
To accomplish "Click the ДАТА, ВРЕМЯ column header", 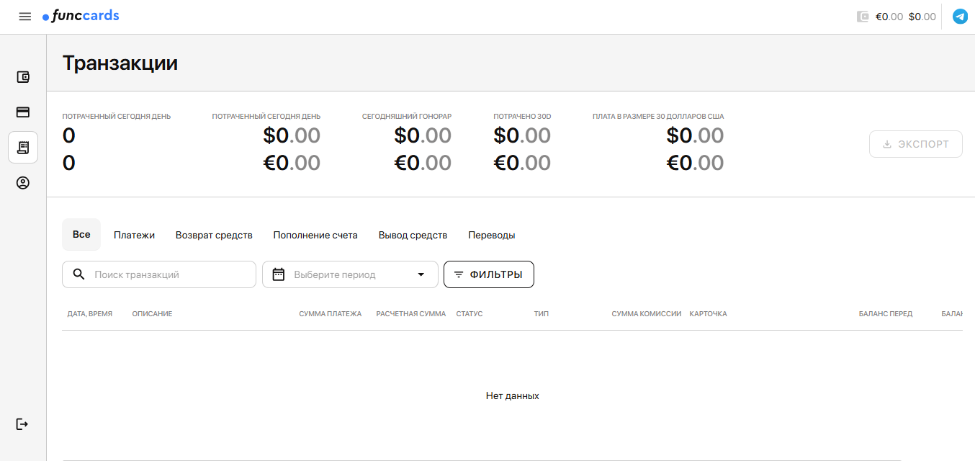I will click(89, 314).
